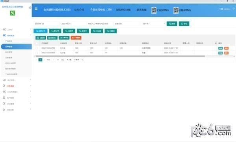
Task: Click the green search button in filter bar
Action: (x=172, y=24)
